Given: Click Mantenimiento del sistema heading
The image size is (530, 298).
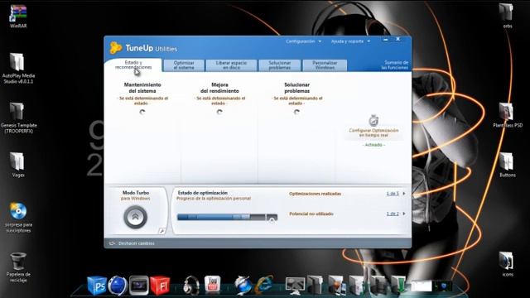Looking at the screenshot, I should click(142, 88).
